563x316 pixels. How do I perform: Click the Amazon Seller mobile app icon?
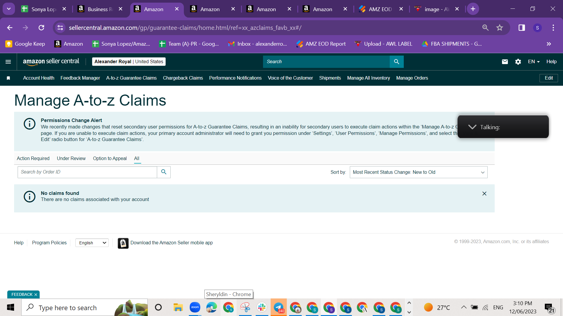coord(123,243)
